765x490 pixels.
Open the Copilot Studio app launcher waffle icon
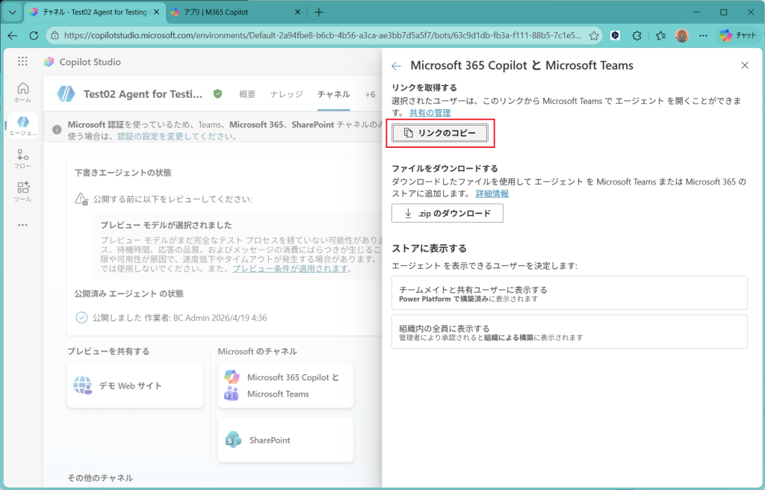[x=22, y=62]
